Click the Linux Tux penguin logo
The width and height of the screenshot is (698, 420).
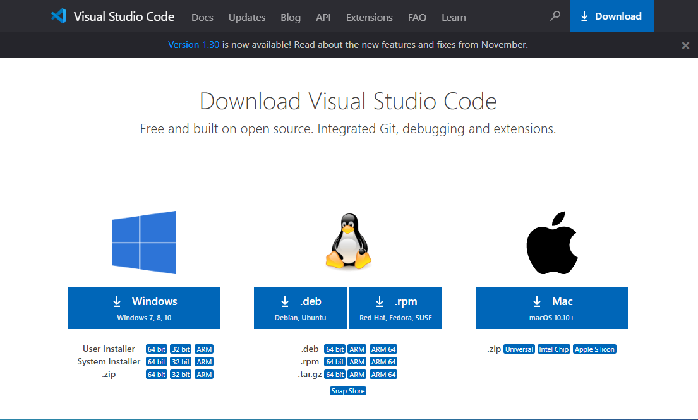pos(348,242)
